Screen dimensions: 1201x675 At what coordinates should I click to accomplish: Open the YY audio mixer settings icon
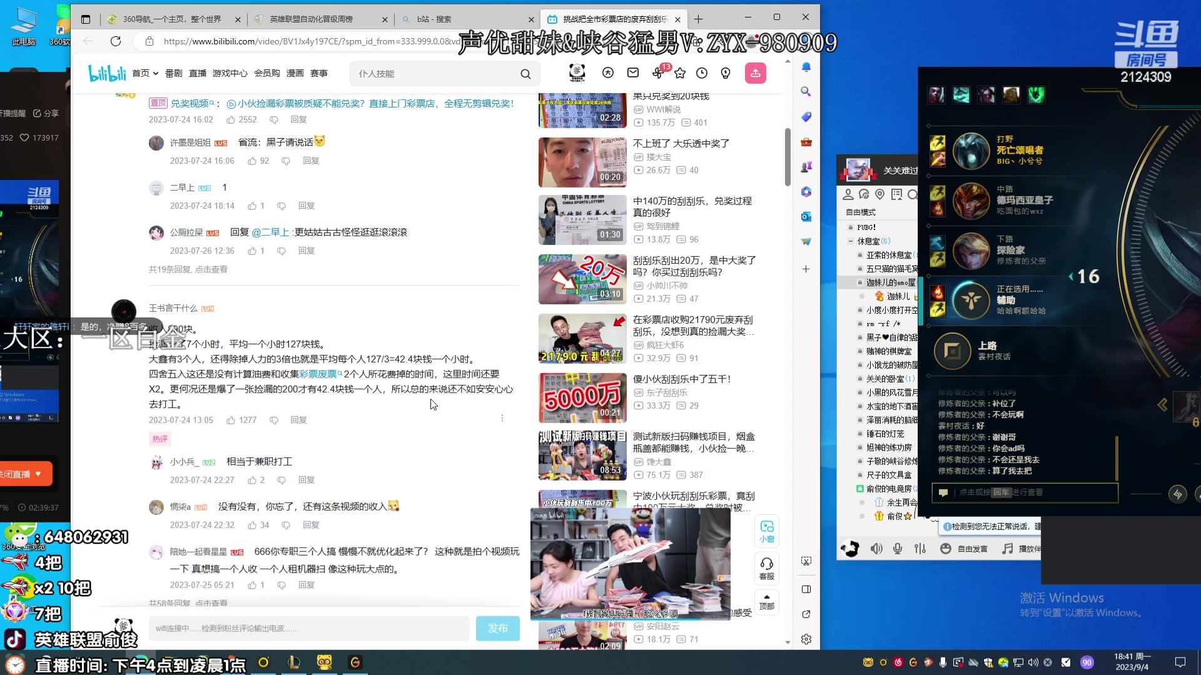point(920,548)
